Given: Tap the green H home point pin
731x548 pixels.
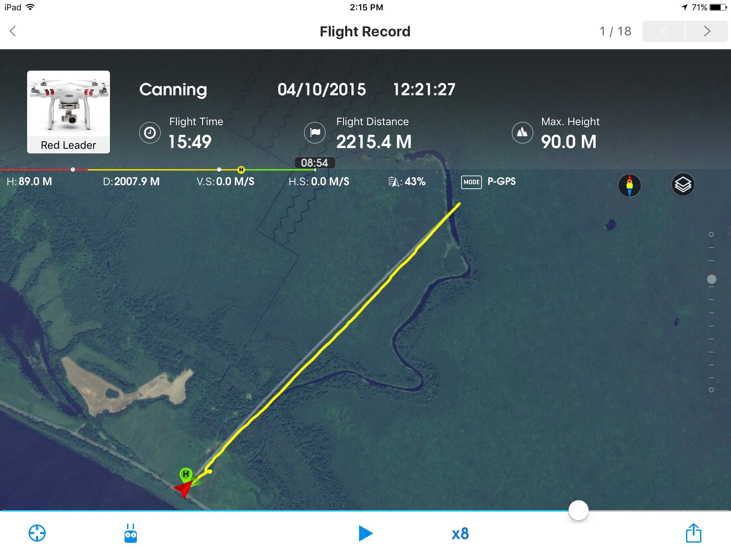Looking at the screenshot, I should pos(186,475).
